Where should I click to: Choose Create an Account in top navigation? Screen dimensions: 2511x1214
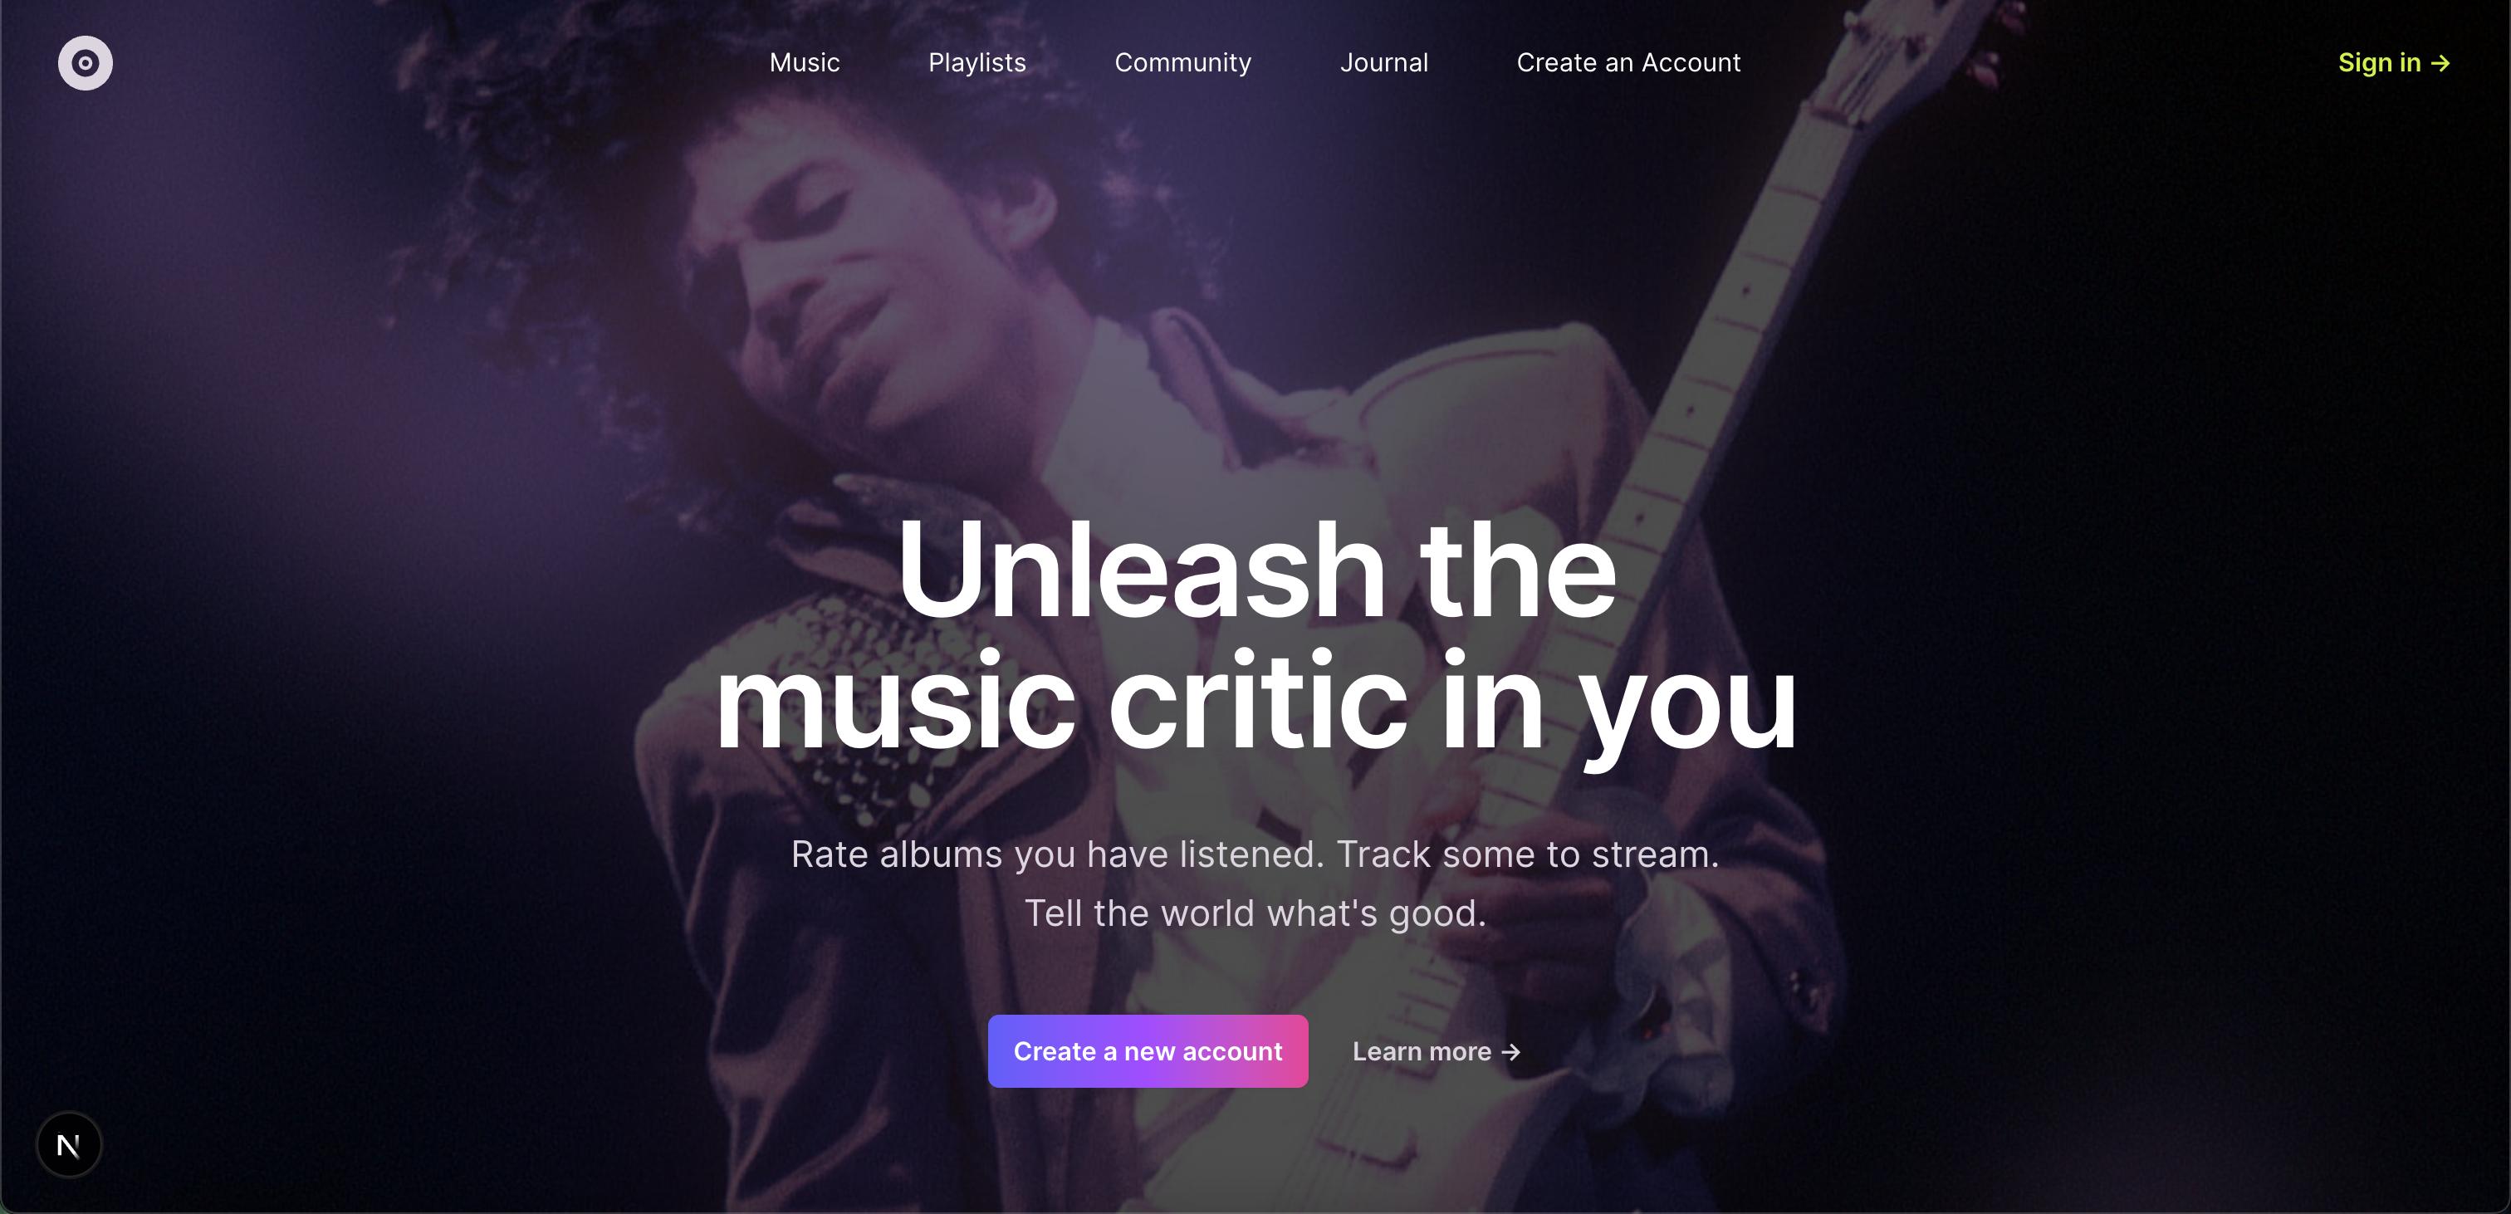click(1627, 62)
